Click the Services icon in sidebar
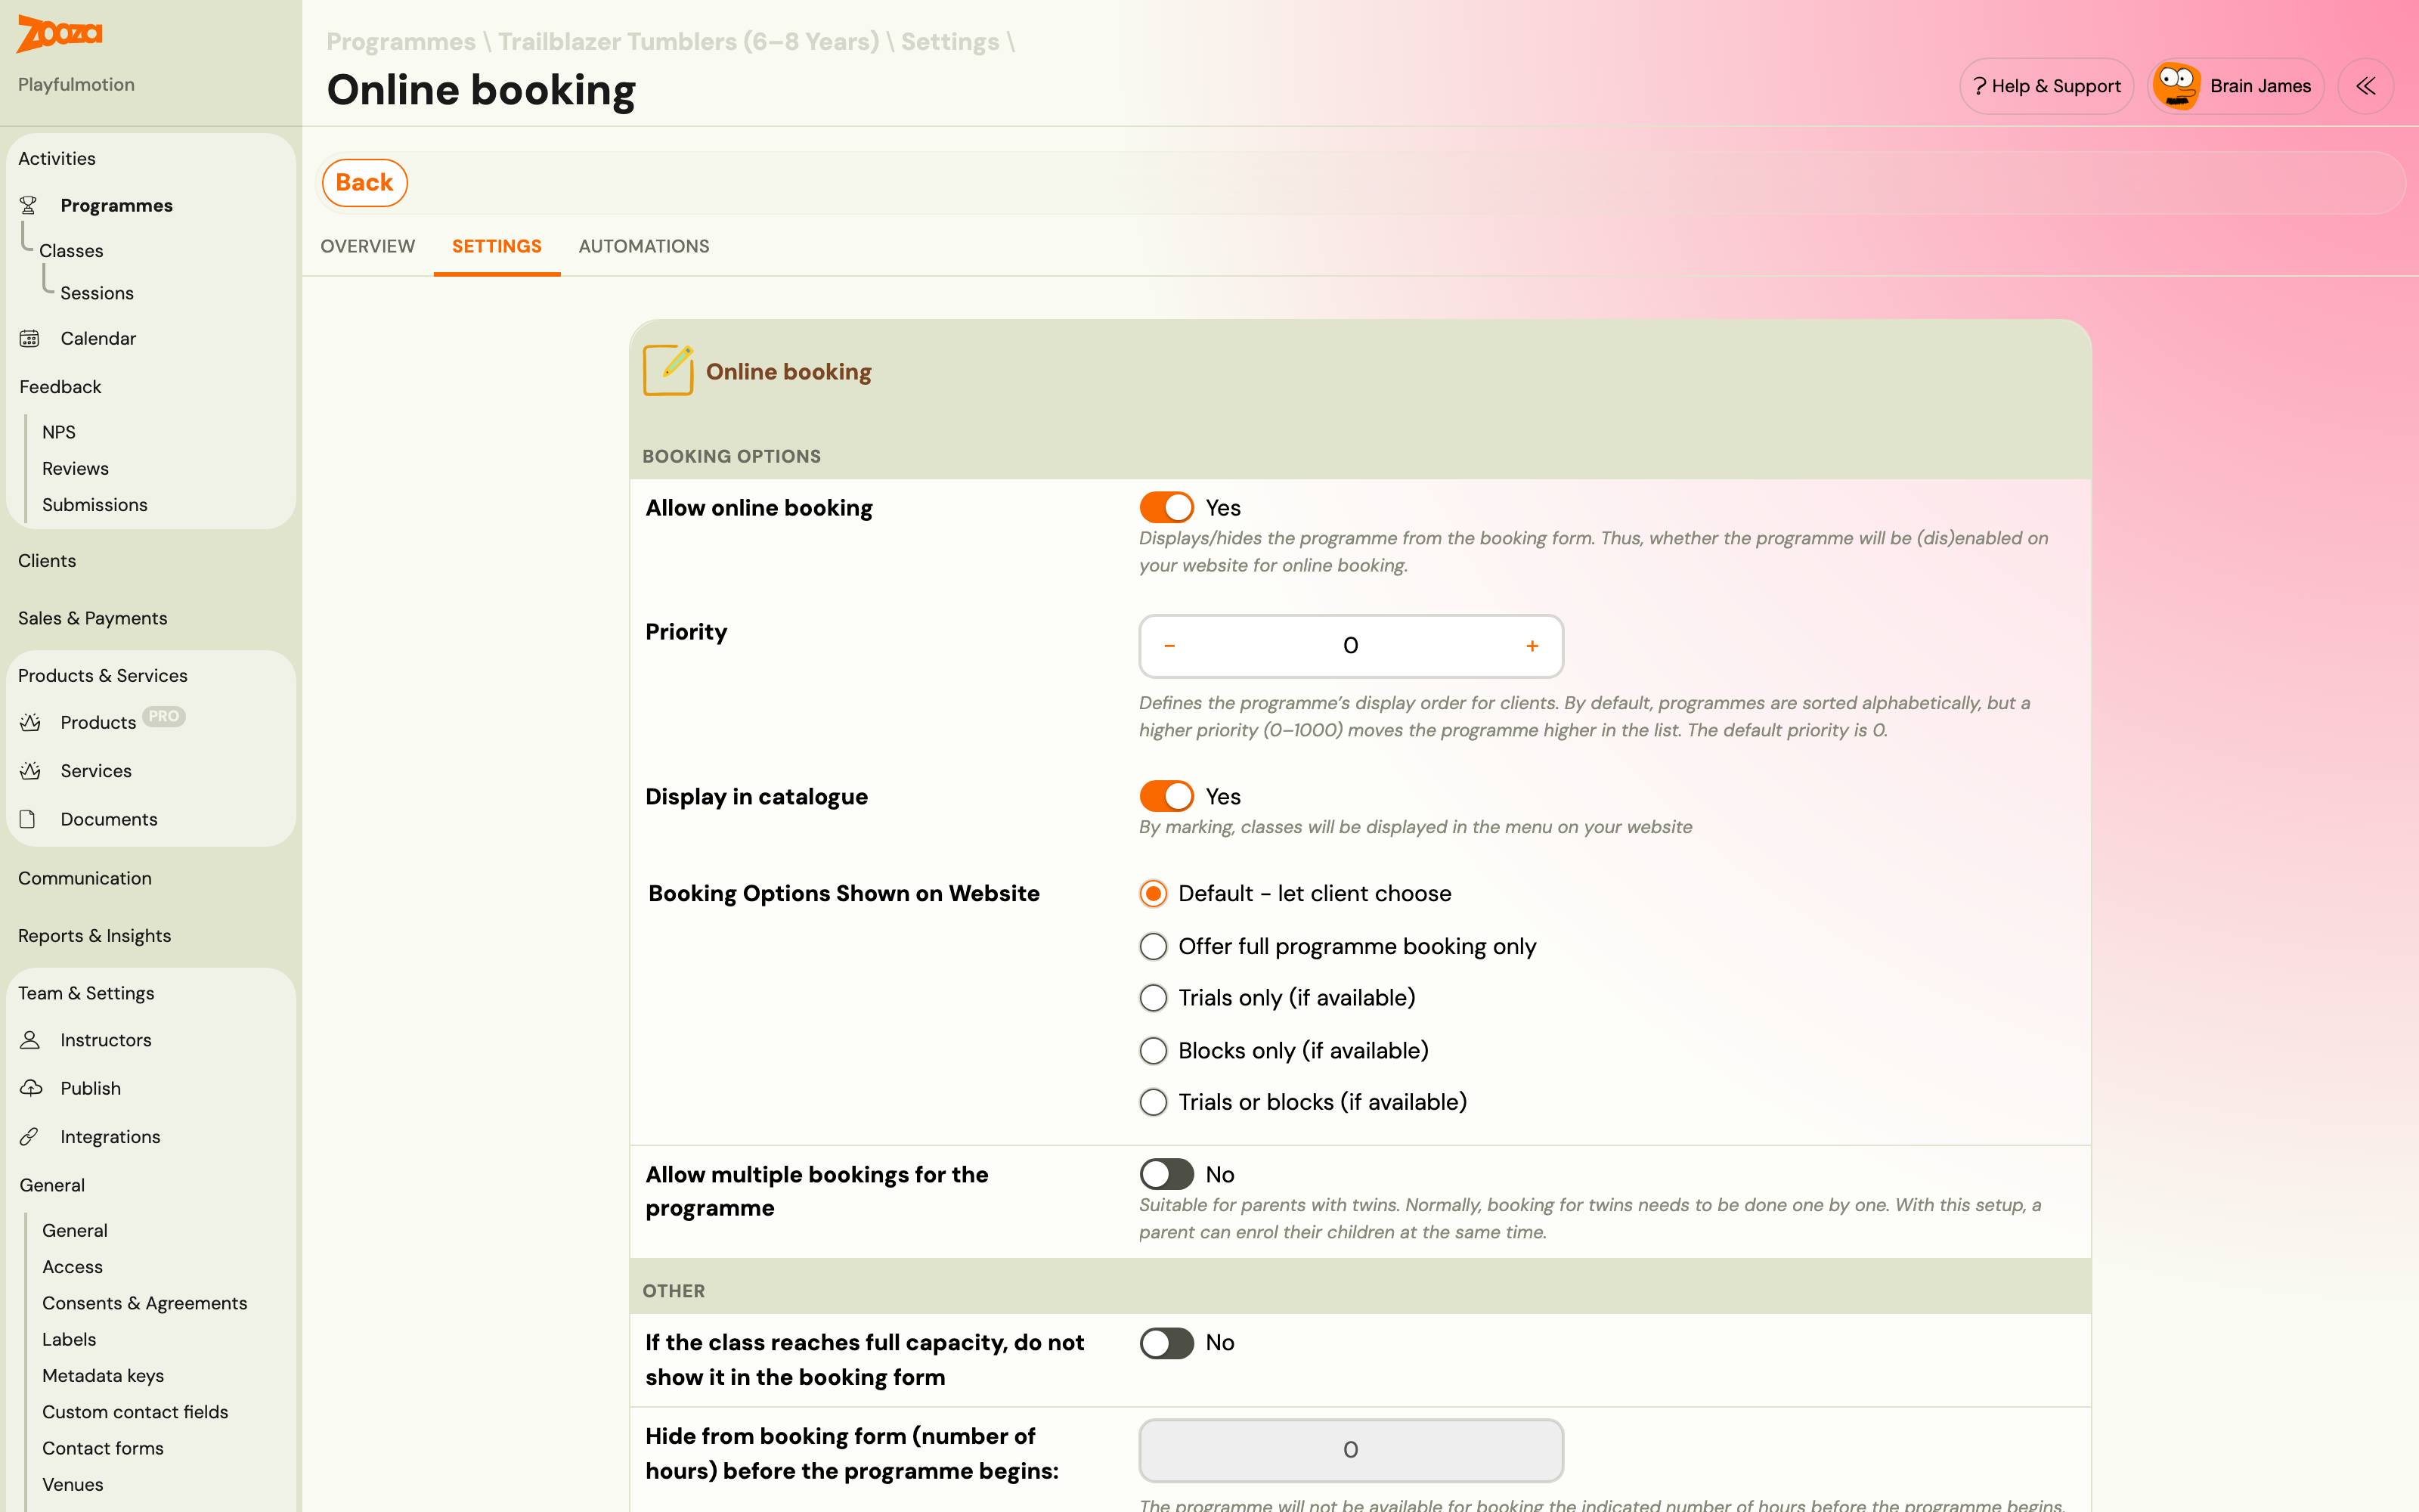The image size is (2419, 1512). (30, 771)
